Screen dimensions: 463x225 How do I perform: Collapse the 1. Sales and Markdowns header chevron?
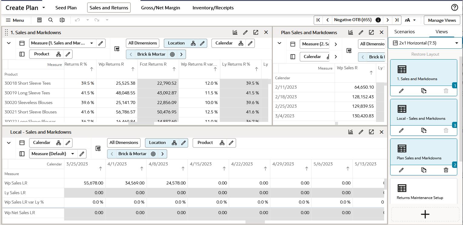pyautogui.click(x=9, y=43)
